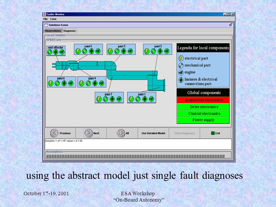Select joint 5 harness icon

point(91,51)
